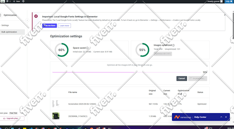Screen dimensions: 234x129
Task: Click the Elementor logo in the notice
Action: click(36, 16)
